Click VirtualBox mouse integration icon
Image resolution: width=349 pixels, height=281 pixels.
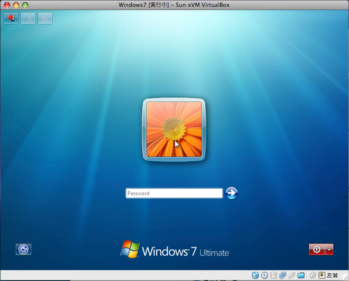click(x=312, y=275)
